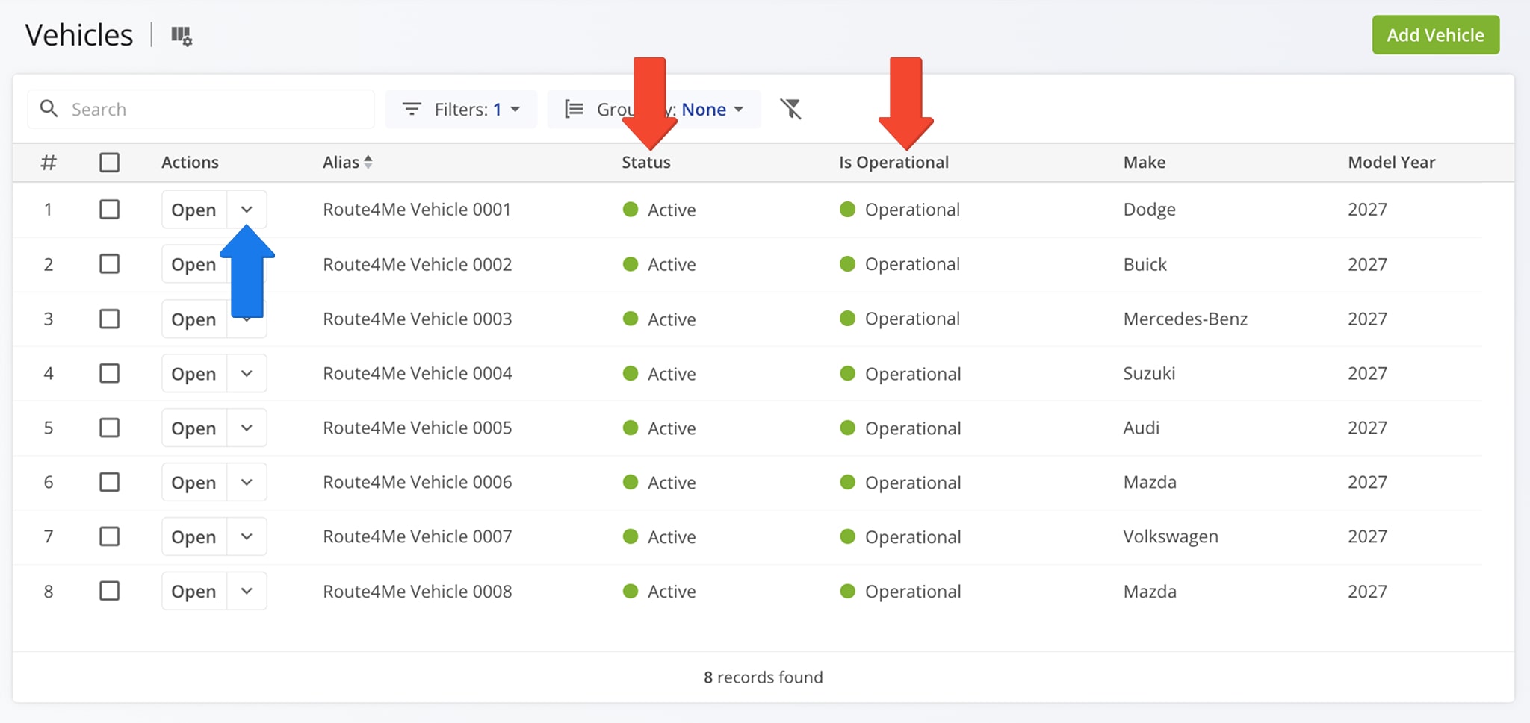Click alias Route4Me Vehicle 0007
This screenshot has width=1530, height=723.
[418, 536]
